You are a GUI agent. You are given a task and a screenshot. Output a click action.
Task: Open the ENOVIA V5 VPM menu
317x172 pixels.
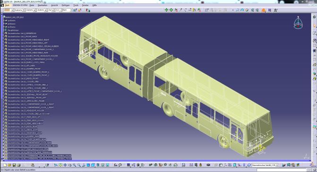20,5
